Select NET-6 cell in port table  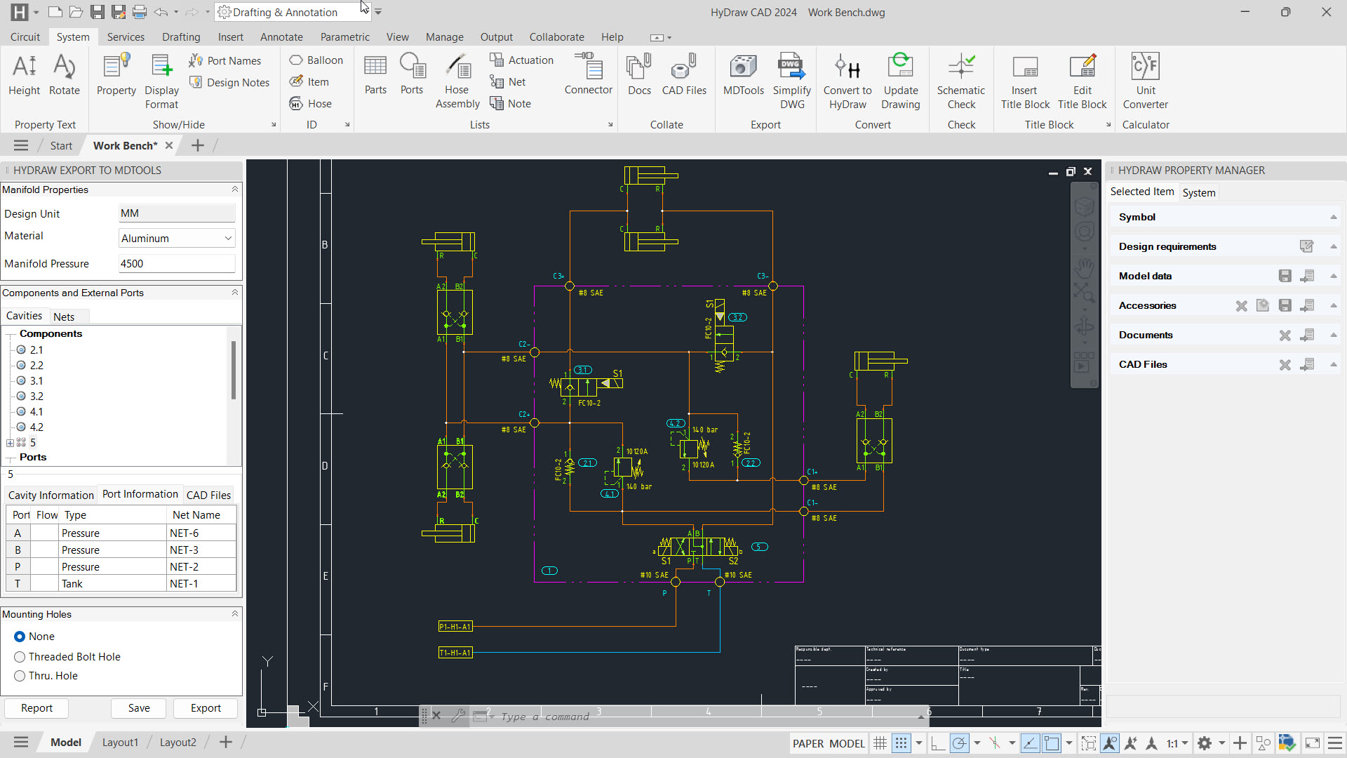[201, 533]
